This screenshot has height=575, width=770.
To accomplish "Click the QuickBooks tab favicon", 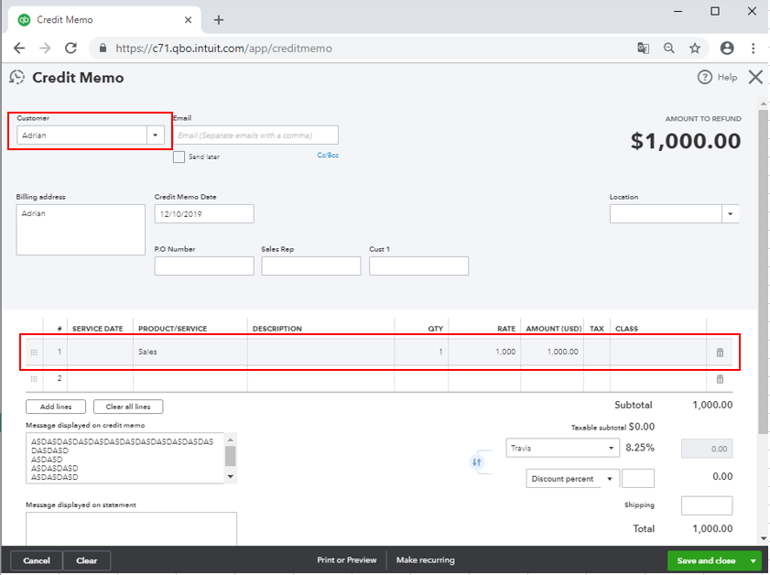I will (24, 19).
